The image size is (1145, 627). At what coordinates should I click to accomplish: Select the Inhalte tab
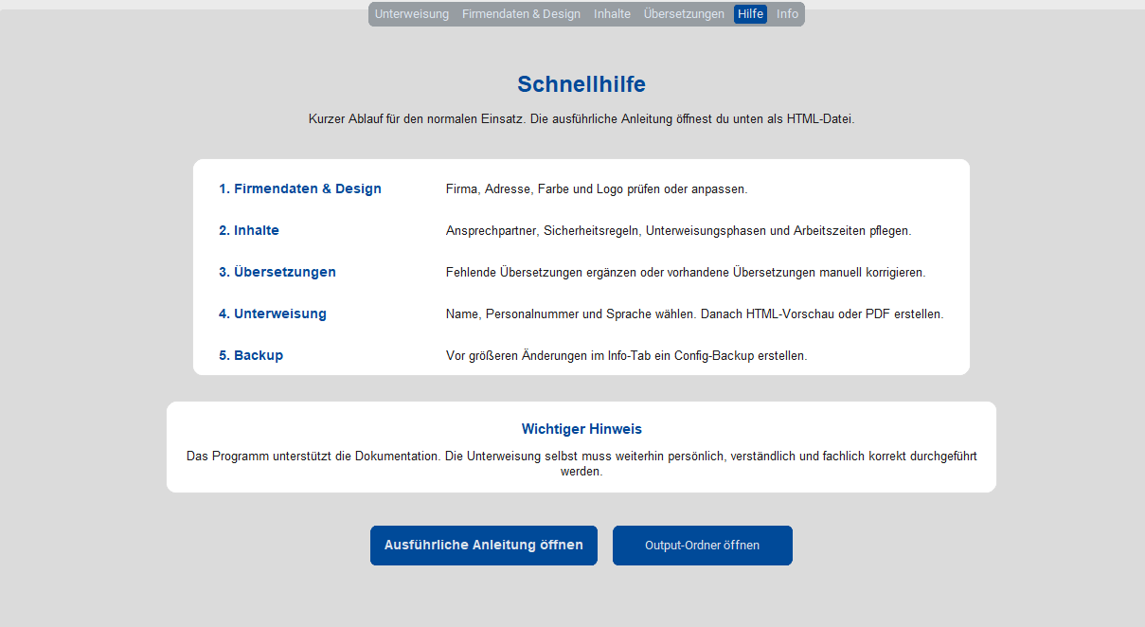point(612,13)
